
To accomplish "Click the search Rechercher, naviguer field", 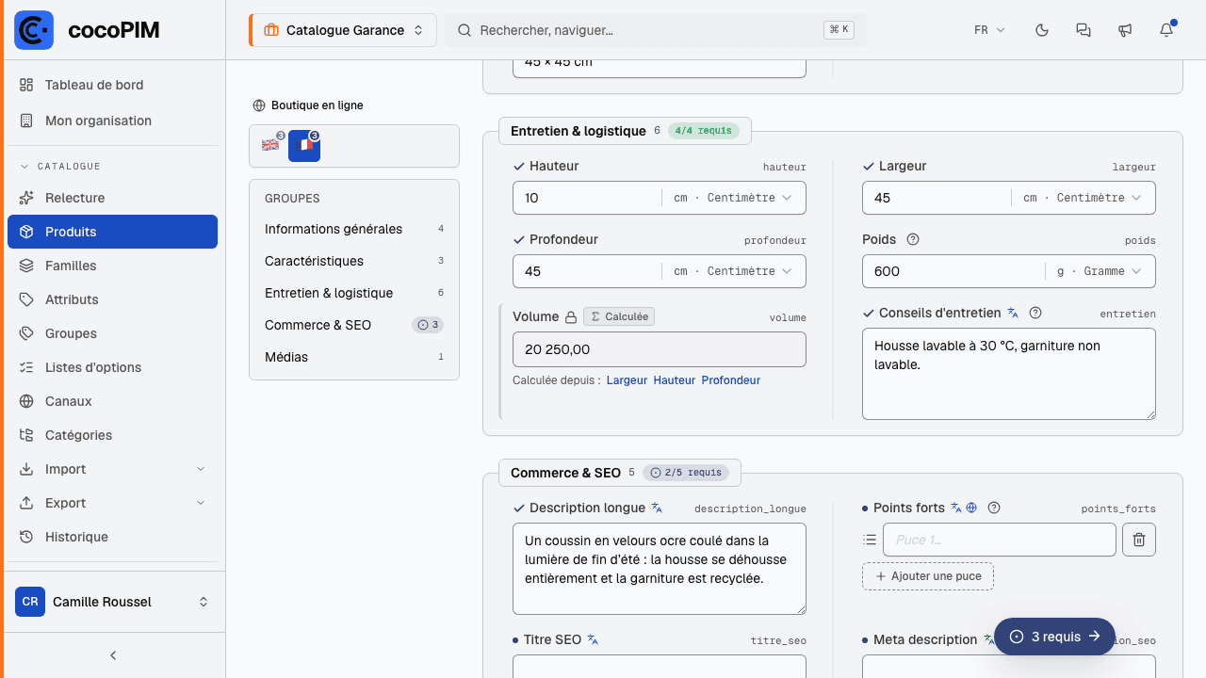I will tap(656, 30).
